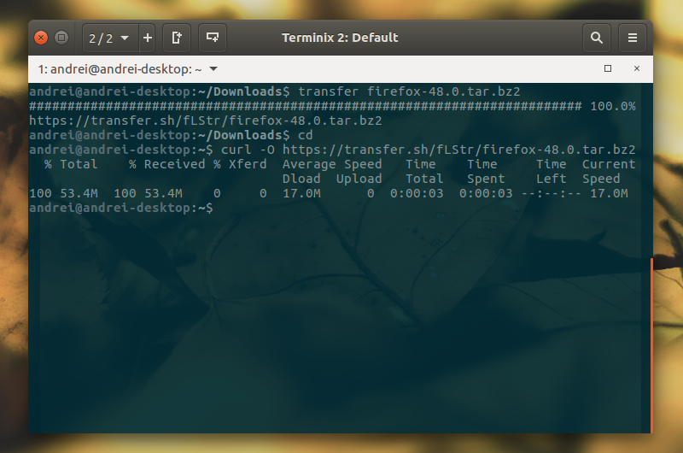Click the 0:00:03 time spent value
The width and height of the screenshot is (683, 453).
point(486,193)
